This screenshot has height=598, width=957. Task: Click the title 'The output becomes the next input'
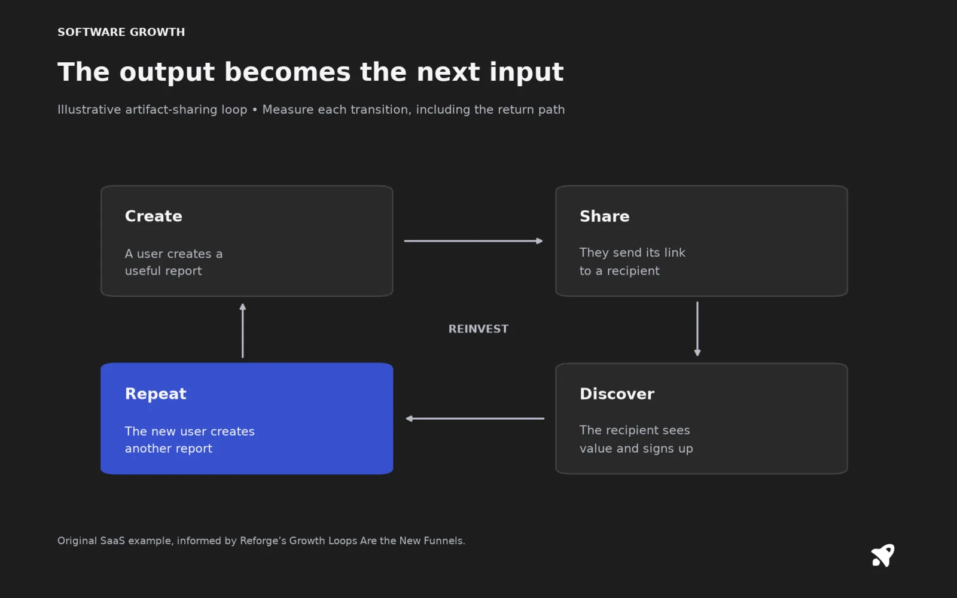(x=310, y=72)
